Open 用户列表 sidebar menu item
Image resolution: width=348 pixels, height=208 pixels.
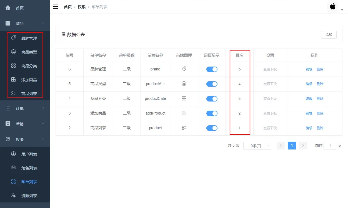click(x=25, y=154)
